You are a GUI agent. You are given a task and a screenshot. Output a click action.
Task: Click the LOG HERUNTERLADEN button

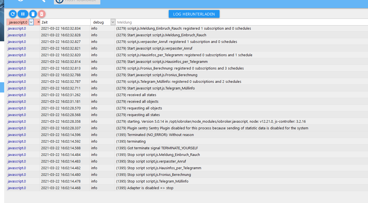point(194,14)
